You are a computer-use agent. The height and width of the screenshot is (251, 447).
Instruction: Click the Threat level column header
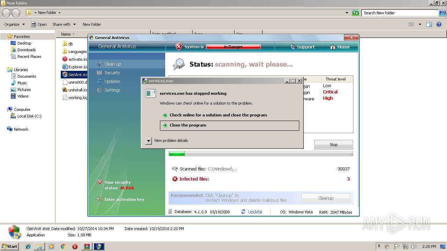coord(336,79)
